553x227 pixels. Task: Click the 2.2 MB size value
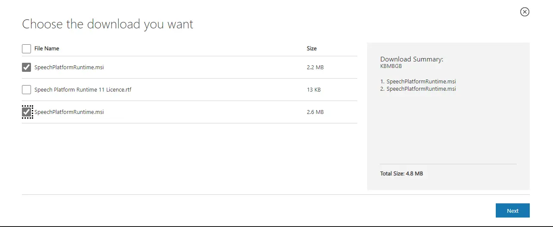315,67
